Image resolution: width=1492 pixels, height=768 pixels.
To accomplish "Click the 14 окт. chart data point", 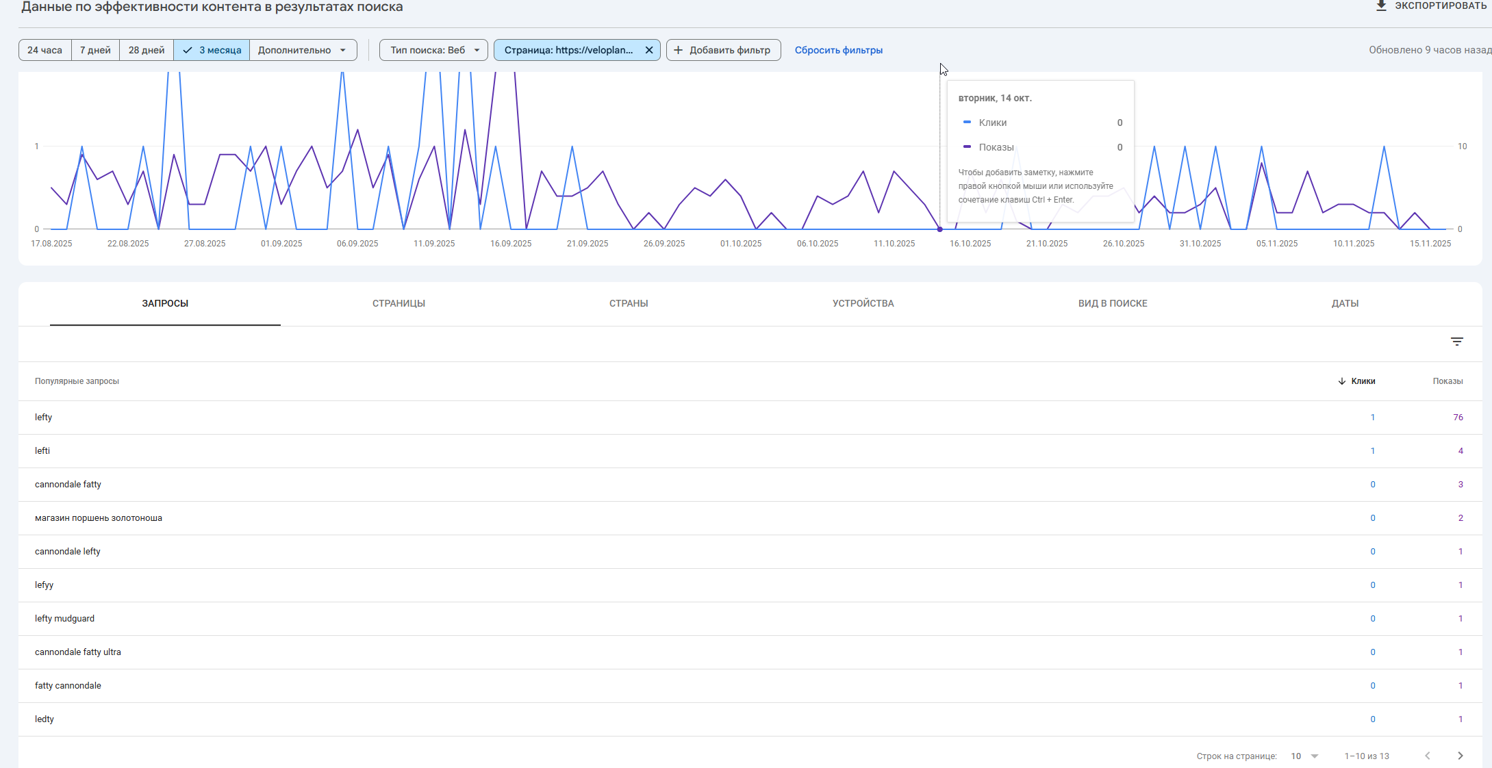I will [939, 229].
